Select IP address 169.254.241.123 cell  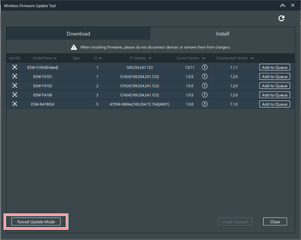click(140, 67)
